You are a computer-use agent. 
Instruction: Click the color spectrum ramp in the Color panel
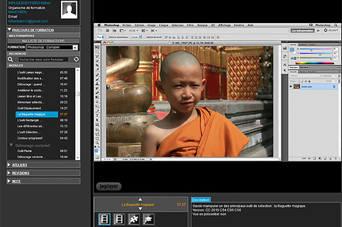(x=315, y=63)
